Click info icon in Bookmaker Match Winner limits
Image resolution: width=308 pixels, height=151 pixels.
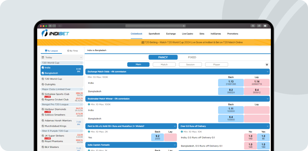click(89, 105)
